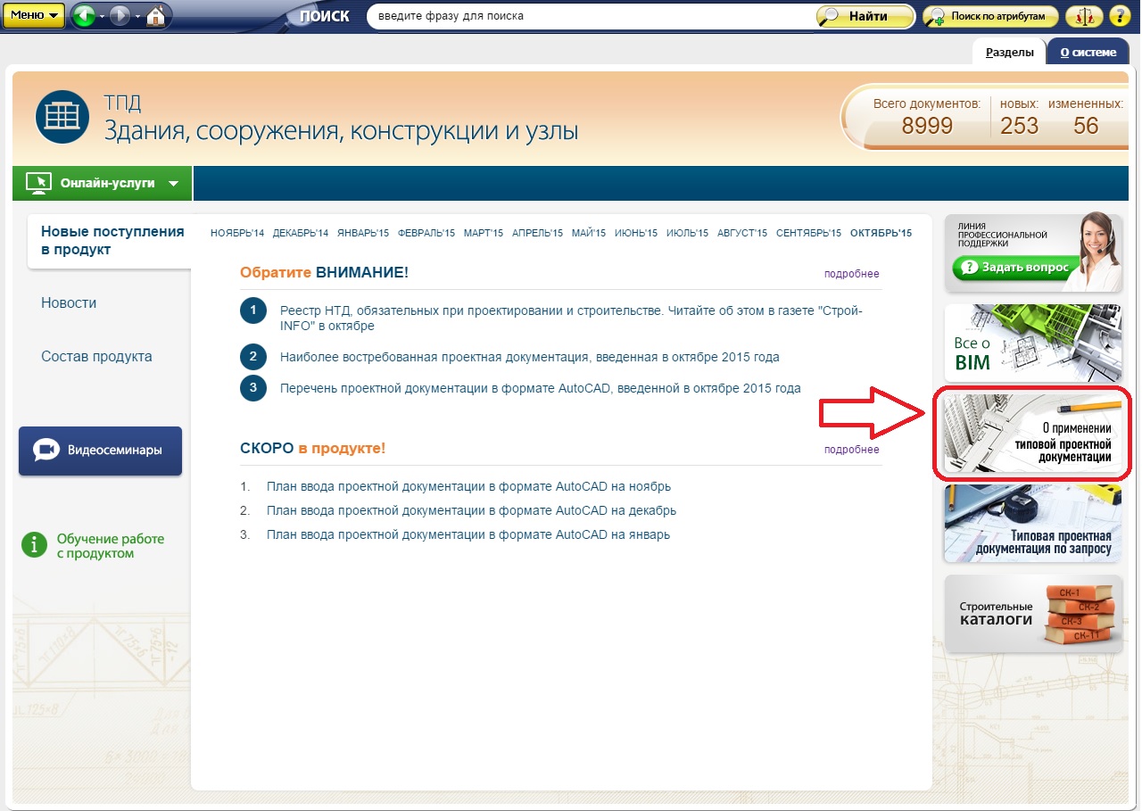This screenshot has height=811, width=1142.
Task: Select Новости in the left sidebar
Action: (x=69, y=303)
